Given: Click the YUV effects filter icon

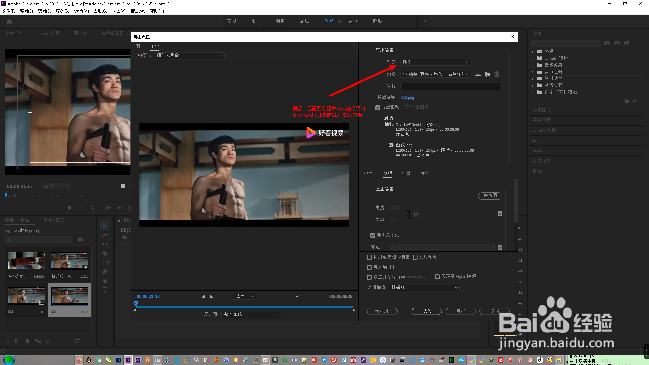Looking at the screenshot, I should tap(627, 43).
